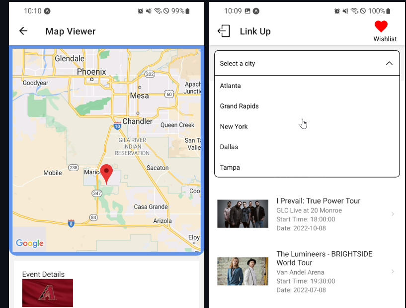
Task: Choose Tampa from the city list
Action: [307, 168]
